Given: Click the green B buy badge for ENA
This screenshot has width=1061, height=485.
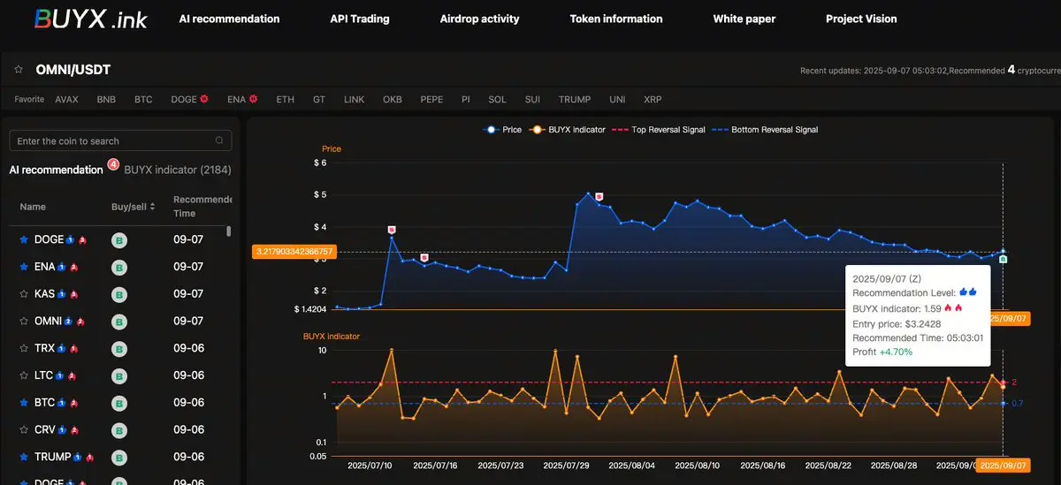Looking at the screenshot, I should click(x=118, y=268).
